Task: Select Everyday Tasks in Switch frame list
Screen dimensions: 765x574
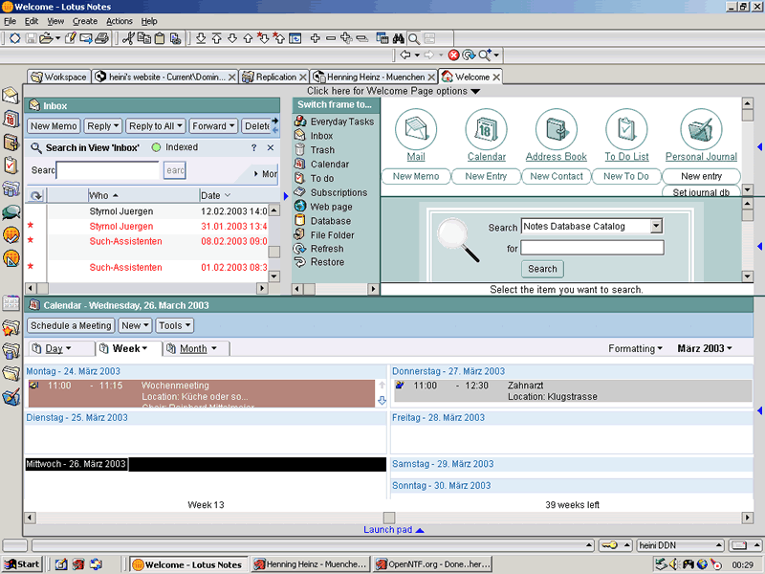Action: click(342, 121)
